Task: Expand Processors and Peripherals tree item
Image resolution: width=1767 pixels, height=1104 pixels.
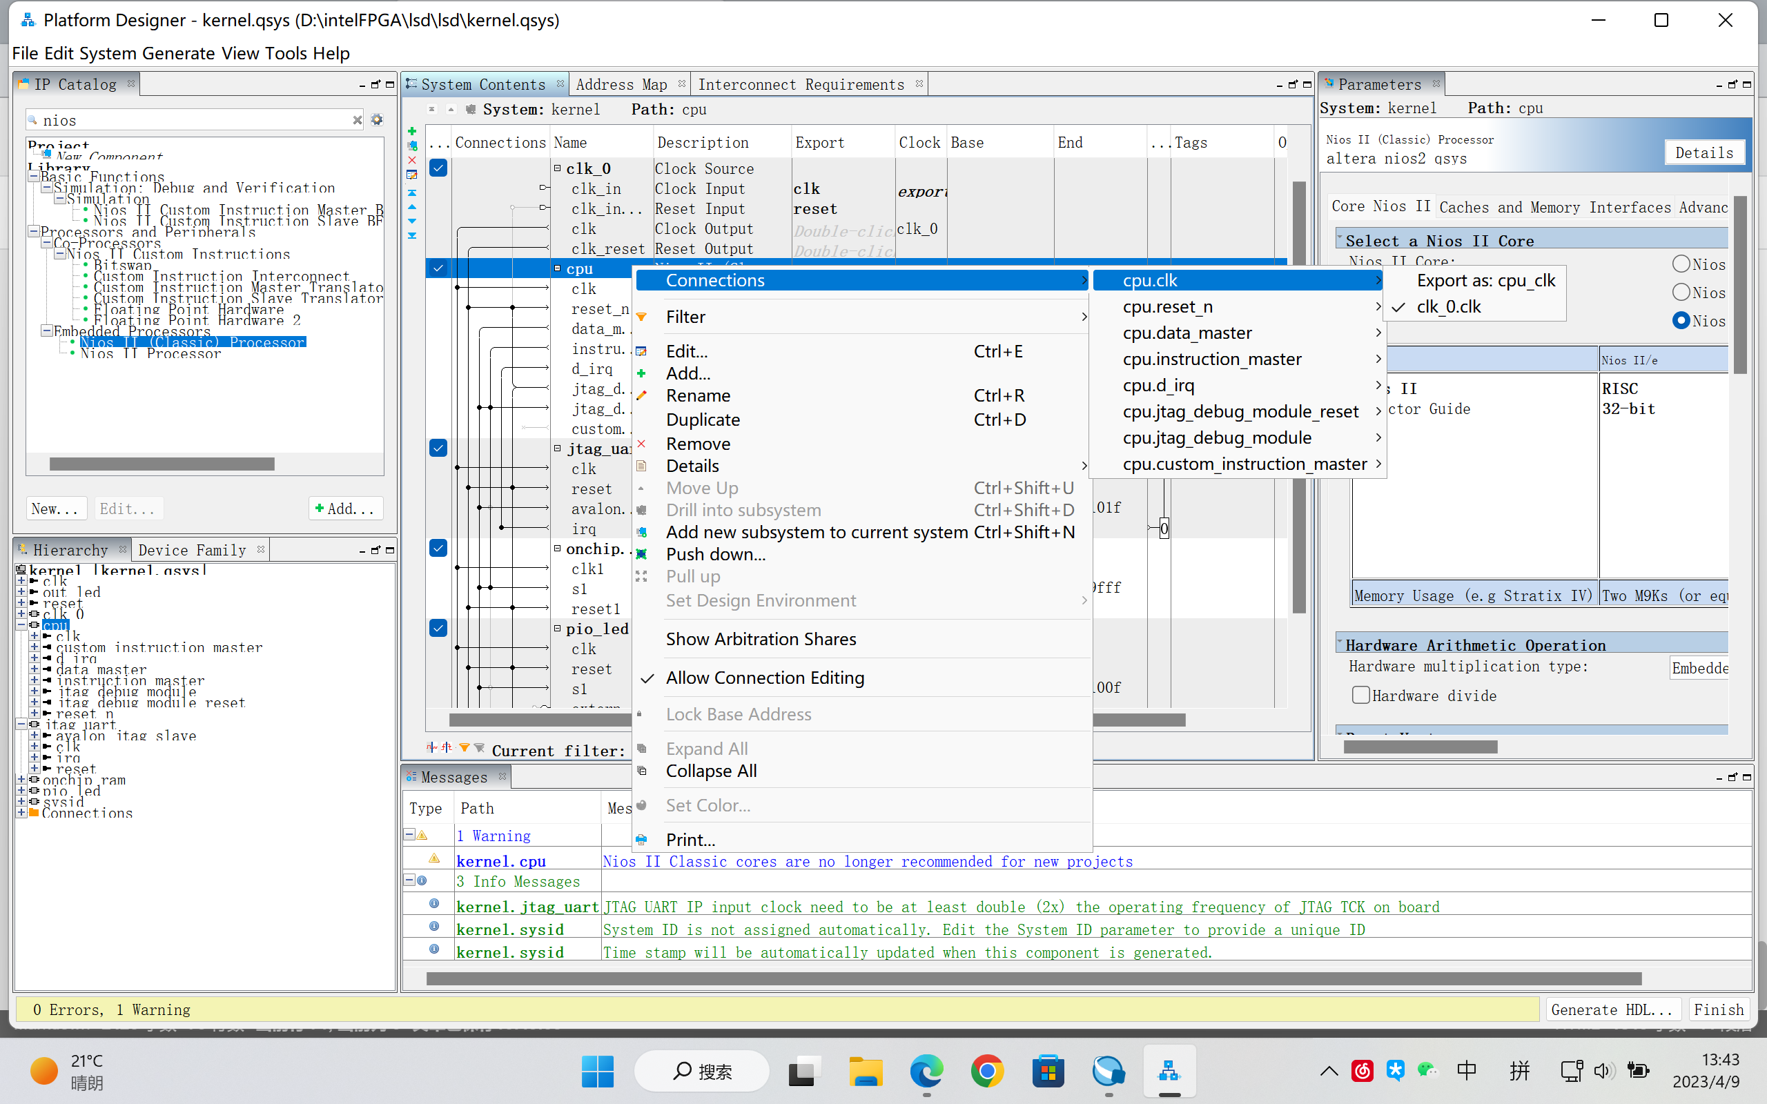Action: pos(35,231)
